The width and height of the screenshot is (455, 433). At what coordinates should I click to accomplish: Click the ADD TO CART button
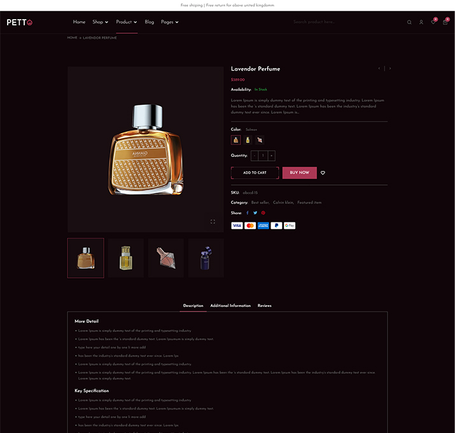pyautogui.click(x=255, y=173)
